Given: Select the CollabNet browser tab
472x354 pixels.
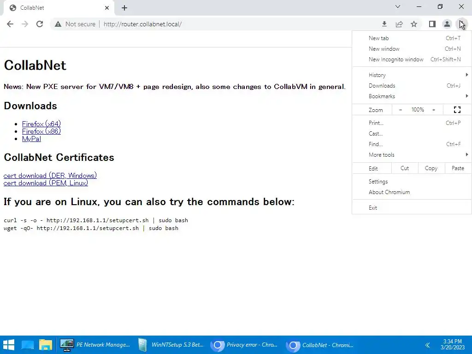Looking at the screenshot, I should point(59,8).
